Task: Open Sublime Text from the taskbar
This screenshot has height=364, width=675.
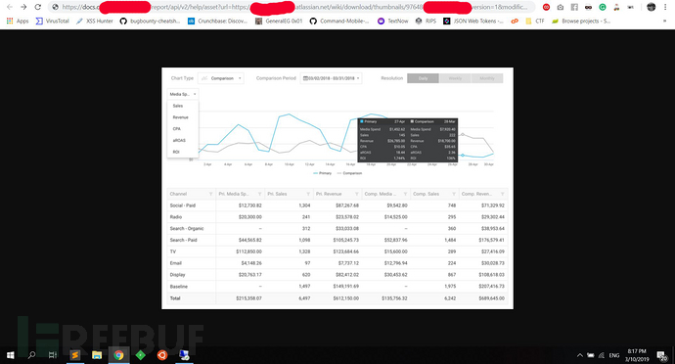Action: (x=75, y=355)
